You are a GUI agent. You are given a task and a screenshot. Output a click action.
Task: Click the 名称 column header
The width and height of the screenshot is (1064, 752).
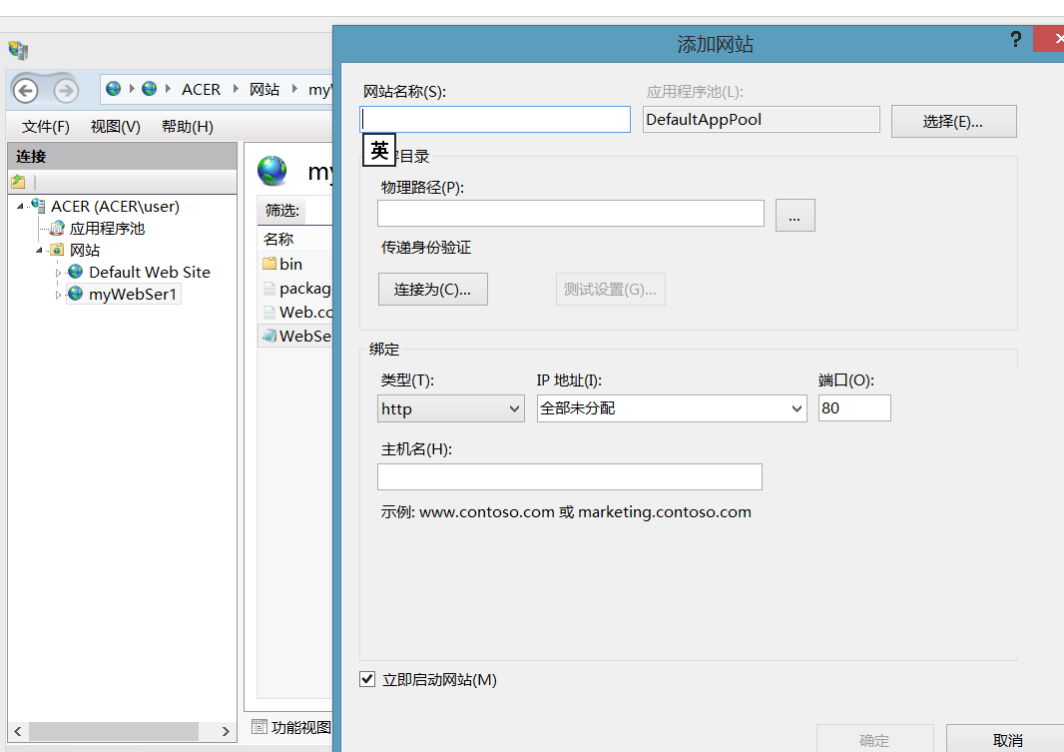click(278, 239)
